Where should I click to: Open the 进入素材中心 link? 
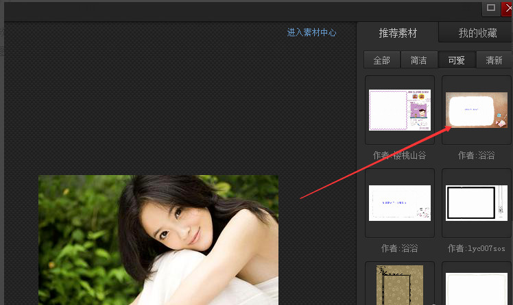tap(311, 32)
